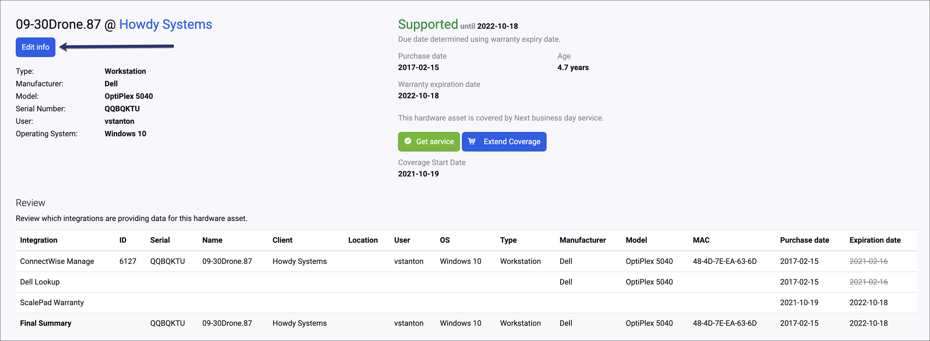Click the Warranty expiration date value
Viewport: 930px width, 341px height.
pyautogui.click(x=418, y=96)
